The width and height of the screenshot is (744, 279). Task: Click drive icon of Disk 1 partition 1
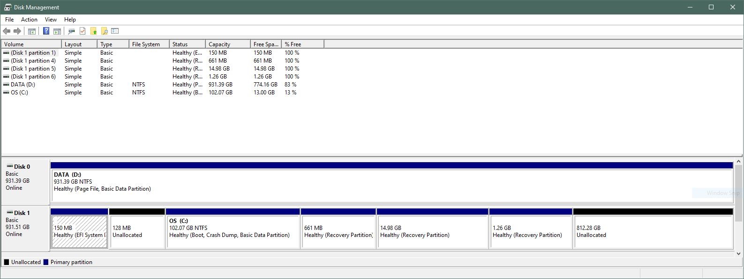tap(6, 53)
